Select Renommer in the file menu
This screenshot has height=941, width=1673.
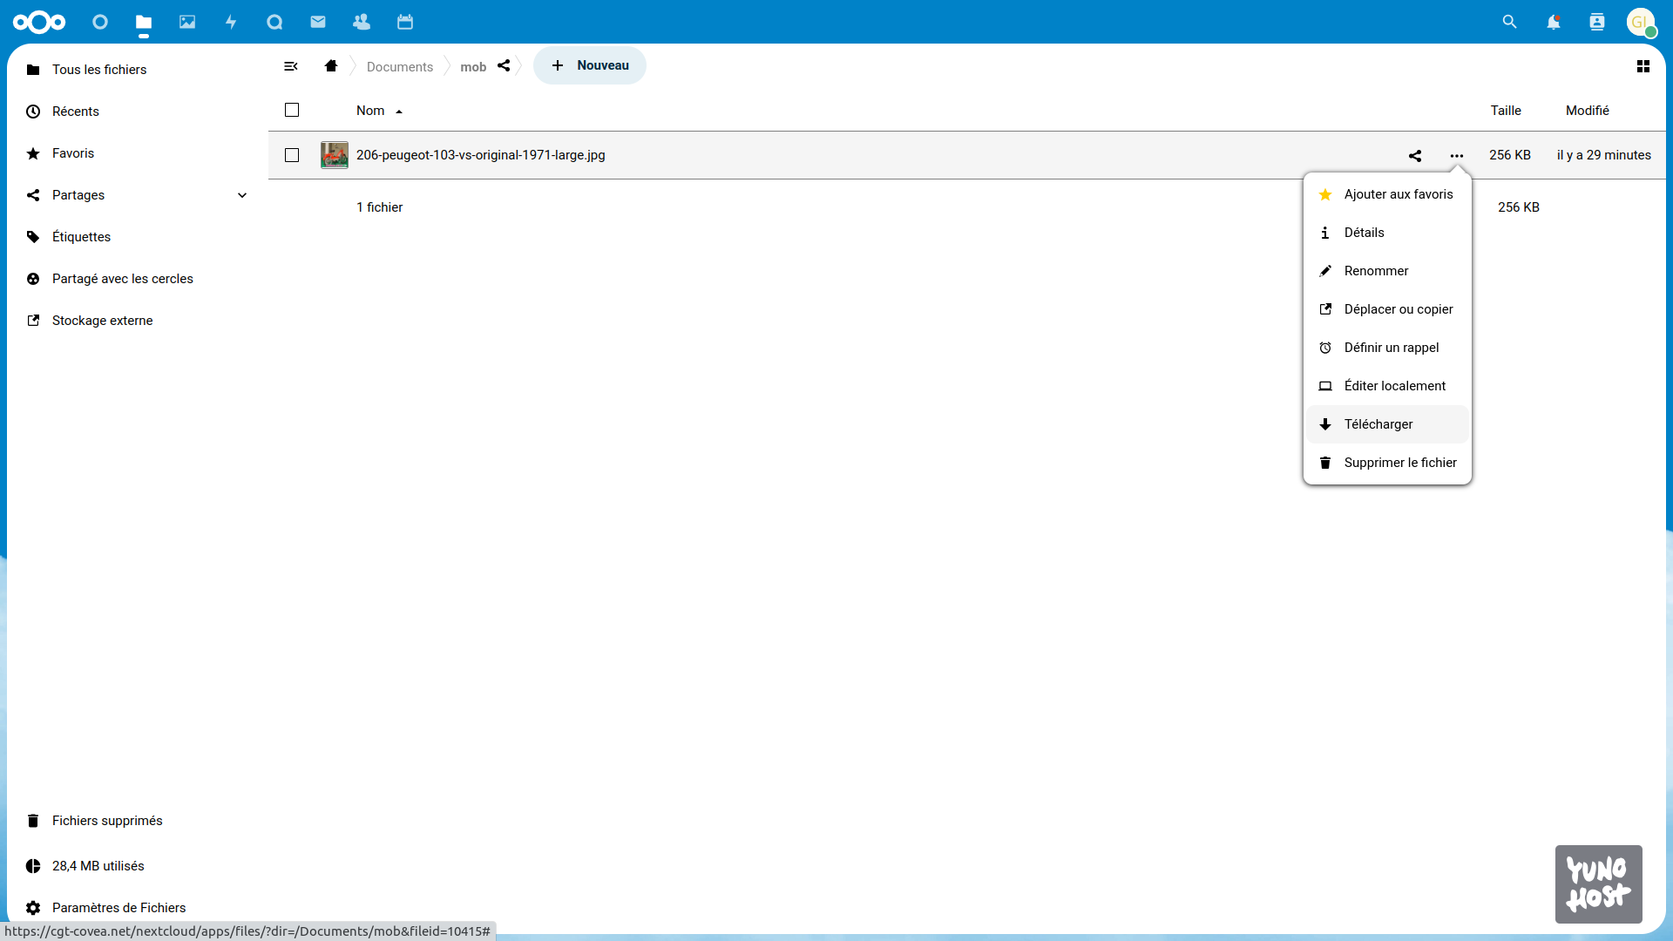click(x=1376, y=271)
